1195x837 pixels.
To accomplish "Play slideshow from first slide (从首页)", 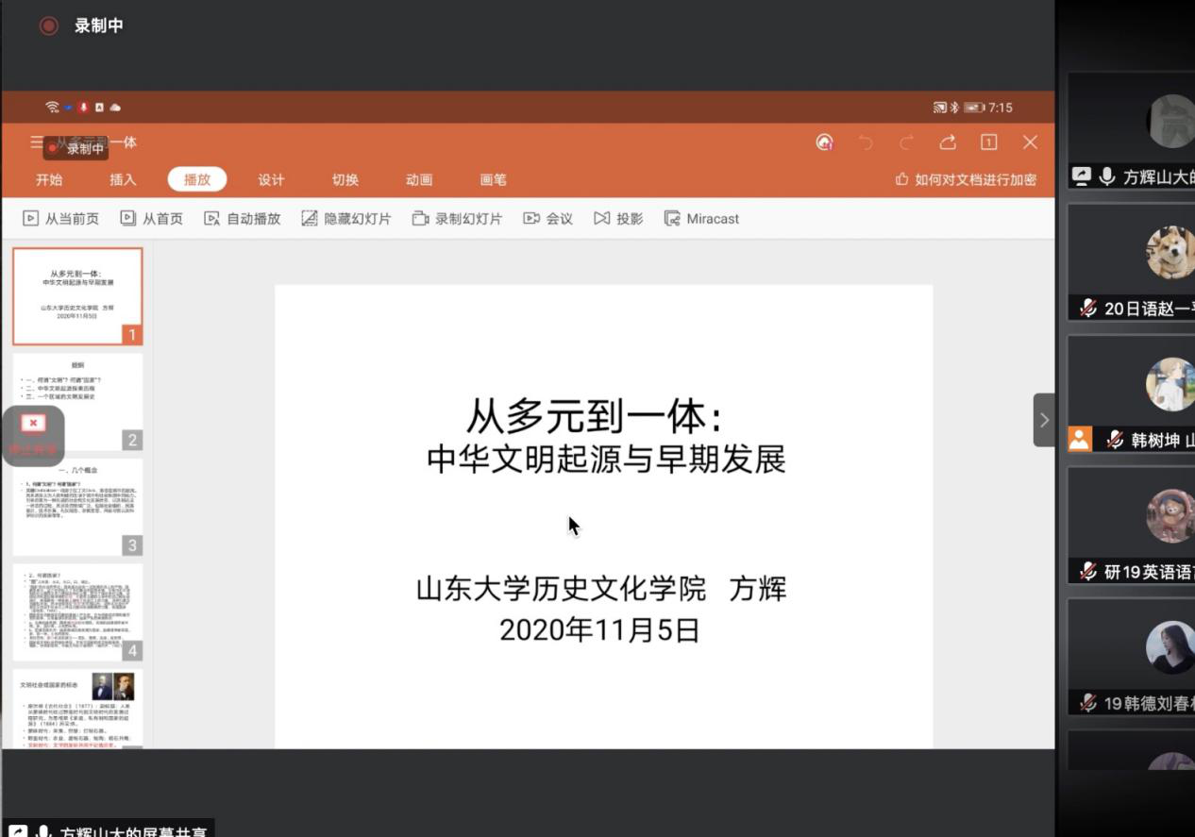I will click(152, 219).
